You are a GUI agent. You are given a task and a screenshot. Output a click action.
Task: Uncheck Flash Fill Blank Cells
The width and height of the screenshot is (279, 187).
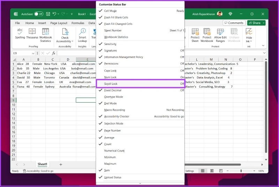coord(140,17)
